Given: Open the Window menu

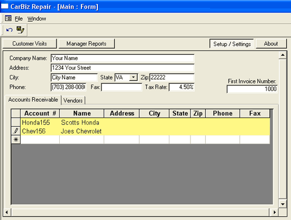Looking at the screenshot, I should (37, 18).
